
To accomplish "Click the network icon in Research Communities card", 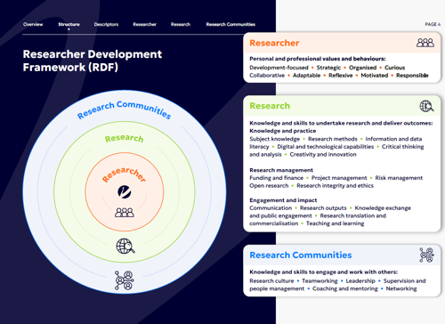I will point(427,255).
